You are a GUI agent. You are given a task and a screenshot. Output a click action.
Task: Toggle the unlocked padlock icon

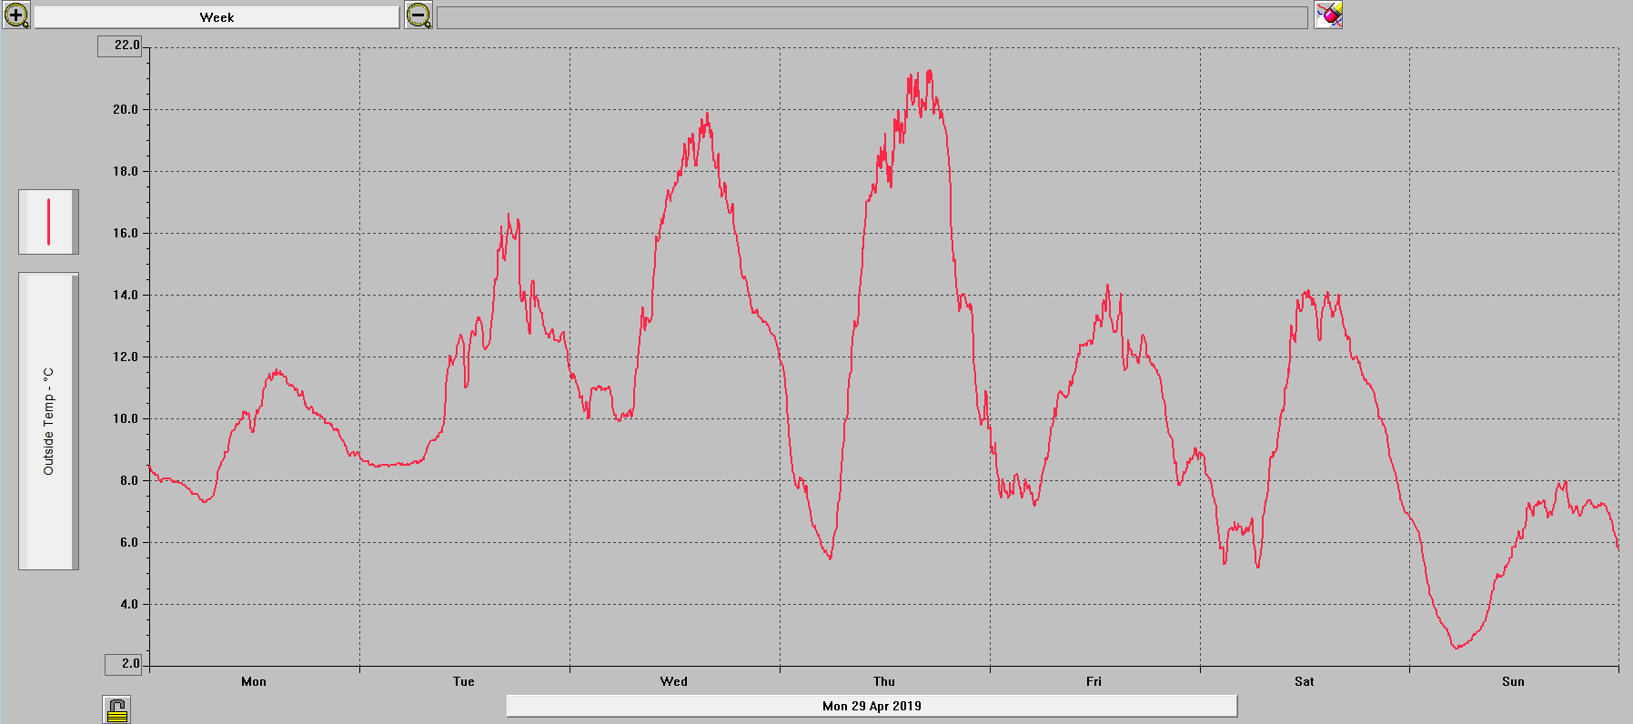pyautogui.click(x=117, y=709)
